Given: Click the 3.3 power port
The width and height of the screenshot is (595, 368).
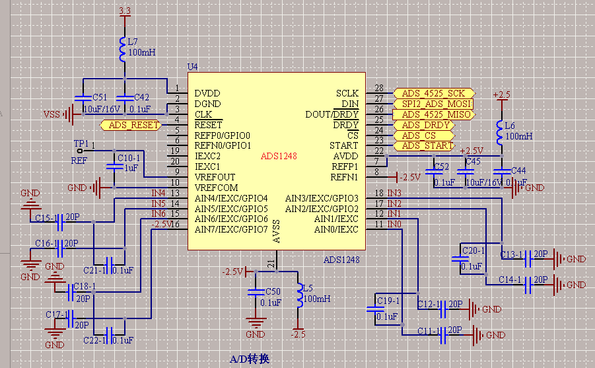Looking at the screenshot, I should point(125,13).
